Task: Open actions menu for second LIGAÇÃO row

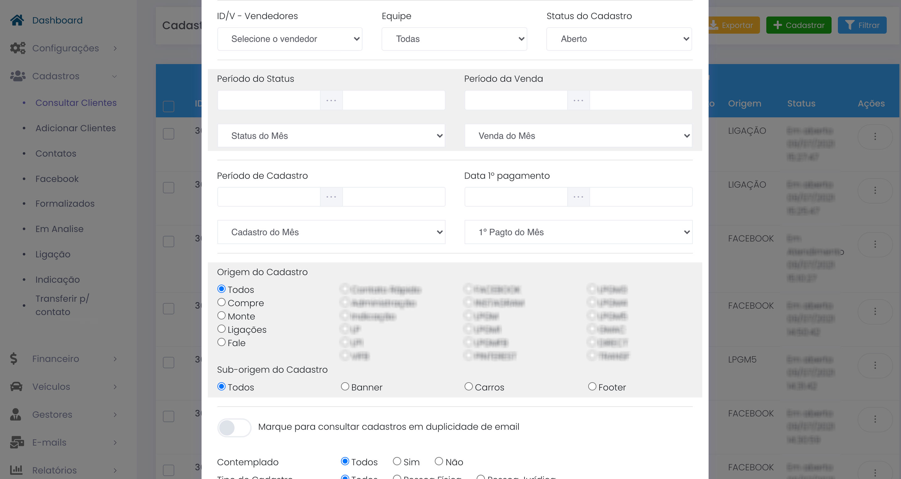Action: 875,191
